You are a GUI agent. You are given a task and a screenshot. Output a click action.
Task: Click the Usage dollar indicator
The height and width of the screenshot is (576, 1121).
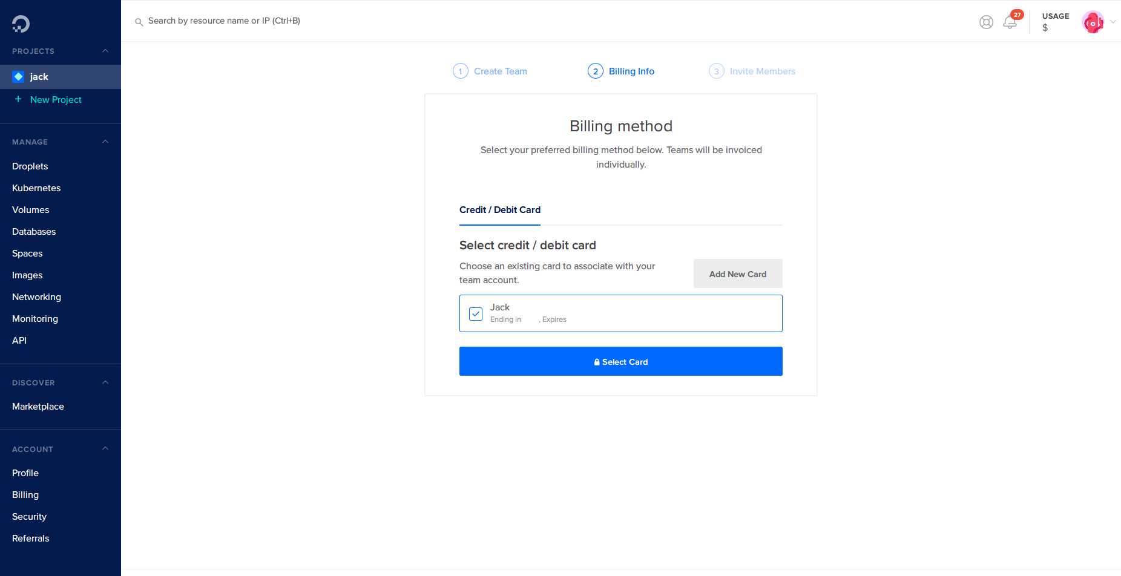point(1054,22)
